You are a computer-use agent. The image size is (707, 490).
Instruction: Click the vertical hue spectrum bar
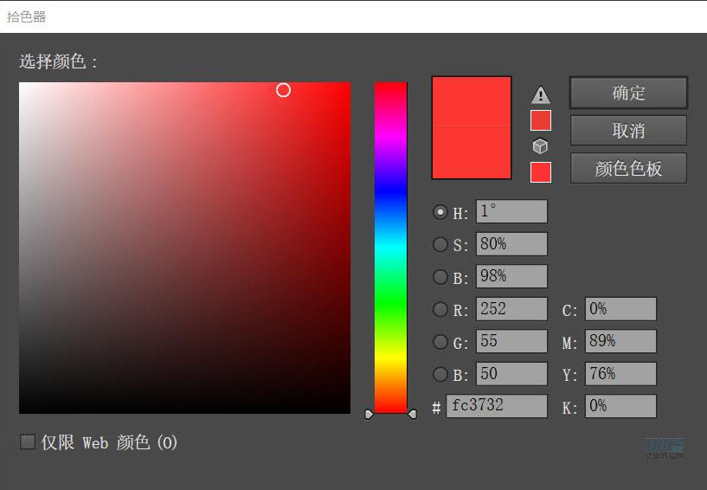click(x=391, y=248)
